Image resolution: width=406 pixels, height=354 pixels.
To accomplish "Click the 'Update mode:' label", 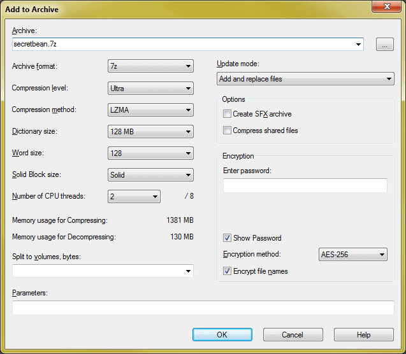I will (238, 64).
